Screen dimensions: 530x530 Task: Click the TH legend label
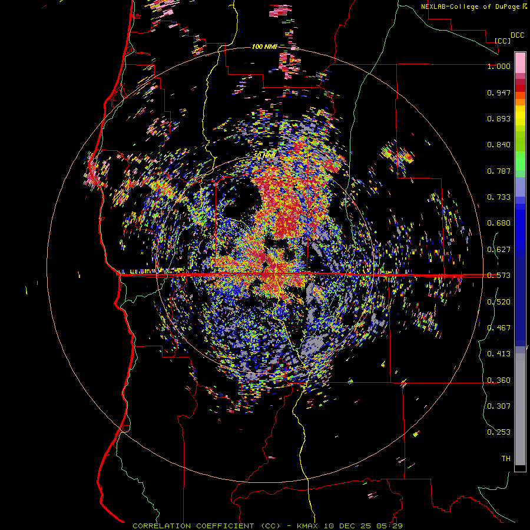coord(506,459)
